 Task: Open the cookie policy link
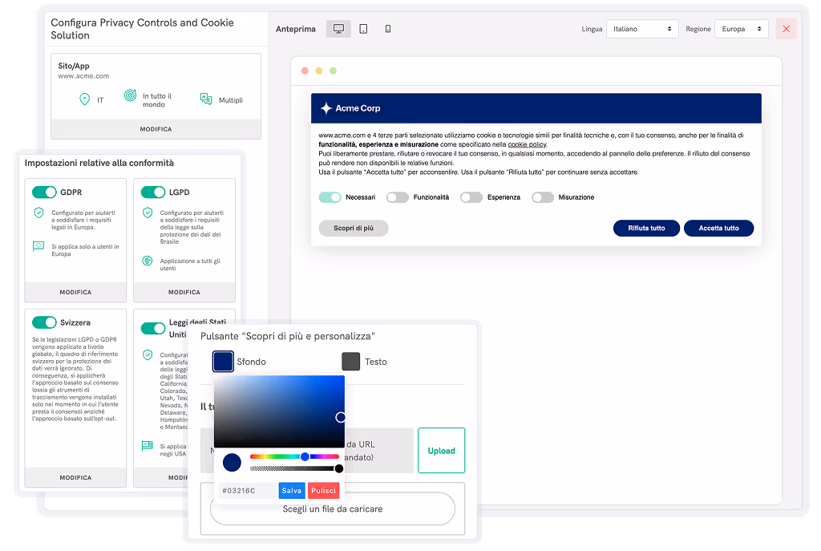point(527,144)
